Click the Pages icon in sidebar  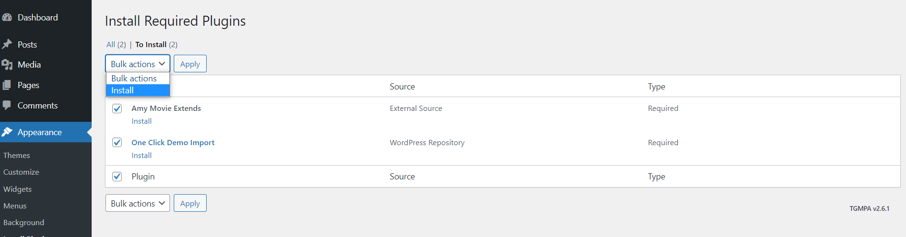click(x=7, y=85)
